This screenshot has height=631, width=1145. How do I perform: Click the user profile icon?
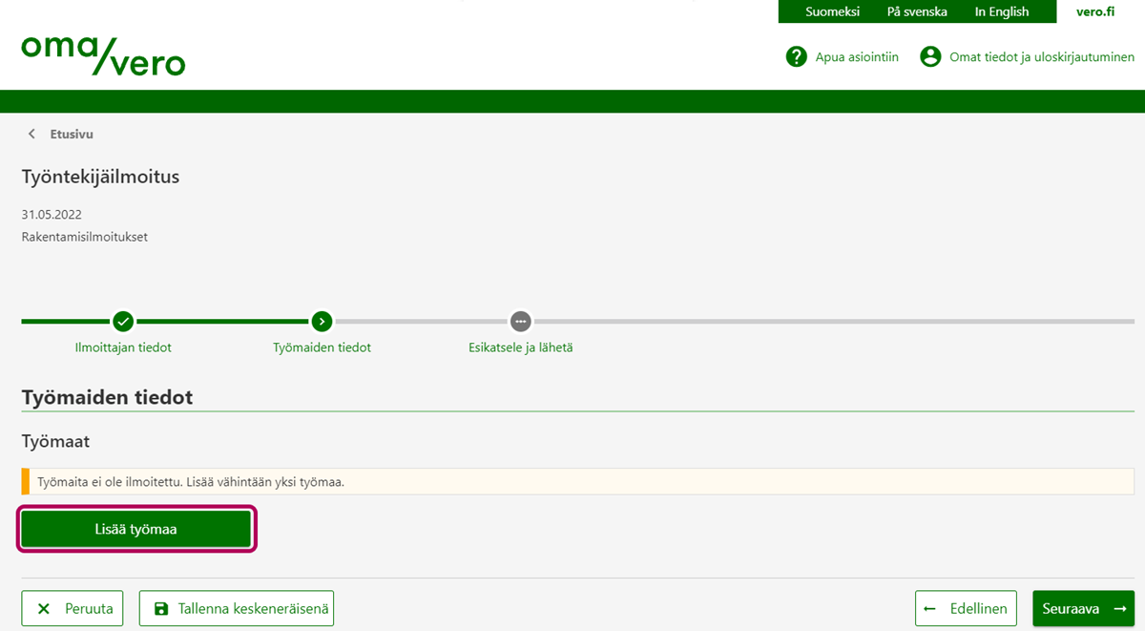930,57
